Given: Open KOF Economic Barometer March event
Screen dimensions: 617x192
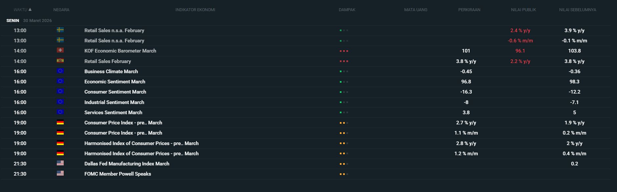Looking at the screenshot, I should (x=120, y=51).
